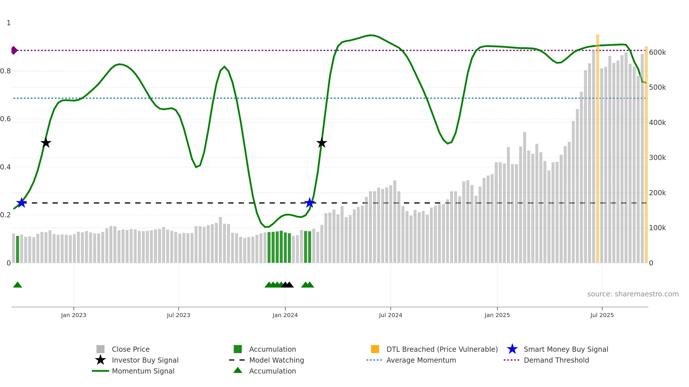This screenshot has height=387, width=689.
Task: Click the blue star marker near February 2024
Action: (309, 203)
